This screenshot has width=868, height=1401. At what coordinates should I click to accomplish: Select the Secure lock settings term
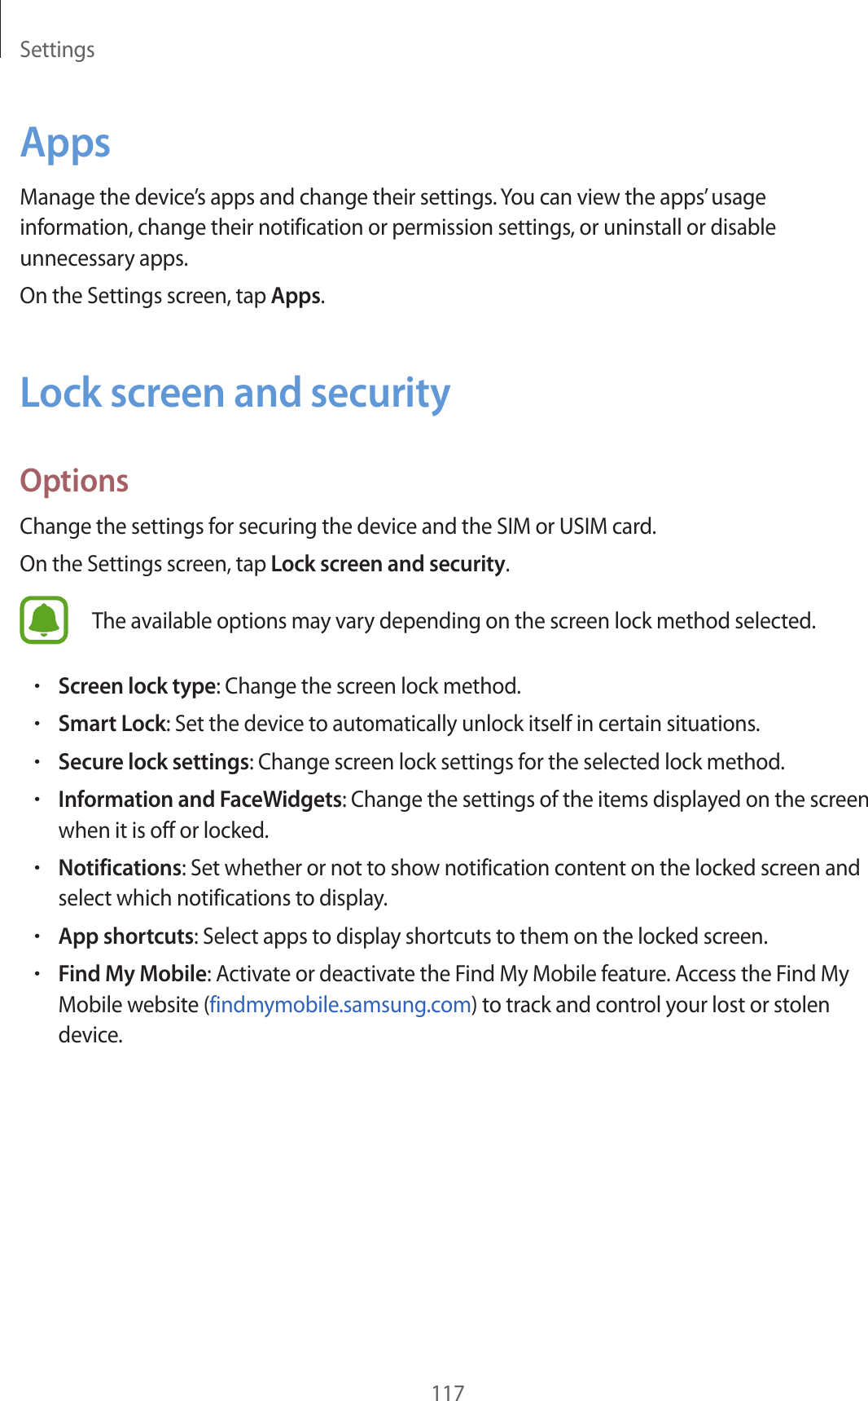click(x=153, y=762)
